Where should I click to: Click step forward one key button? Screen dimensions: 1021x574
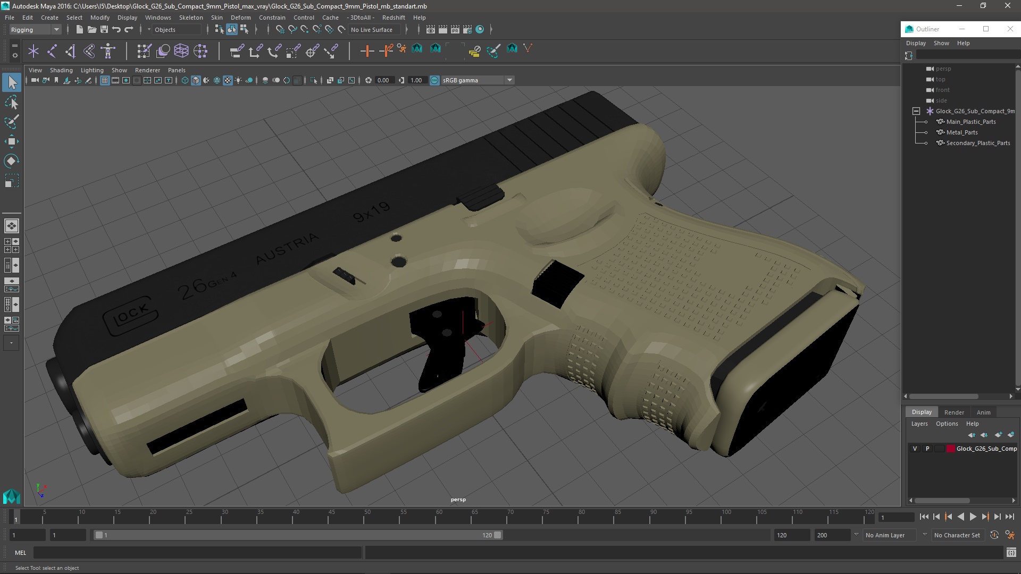tap(985, 517)
